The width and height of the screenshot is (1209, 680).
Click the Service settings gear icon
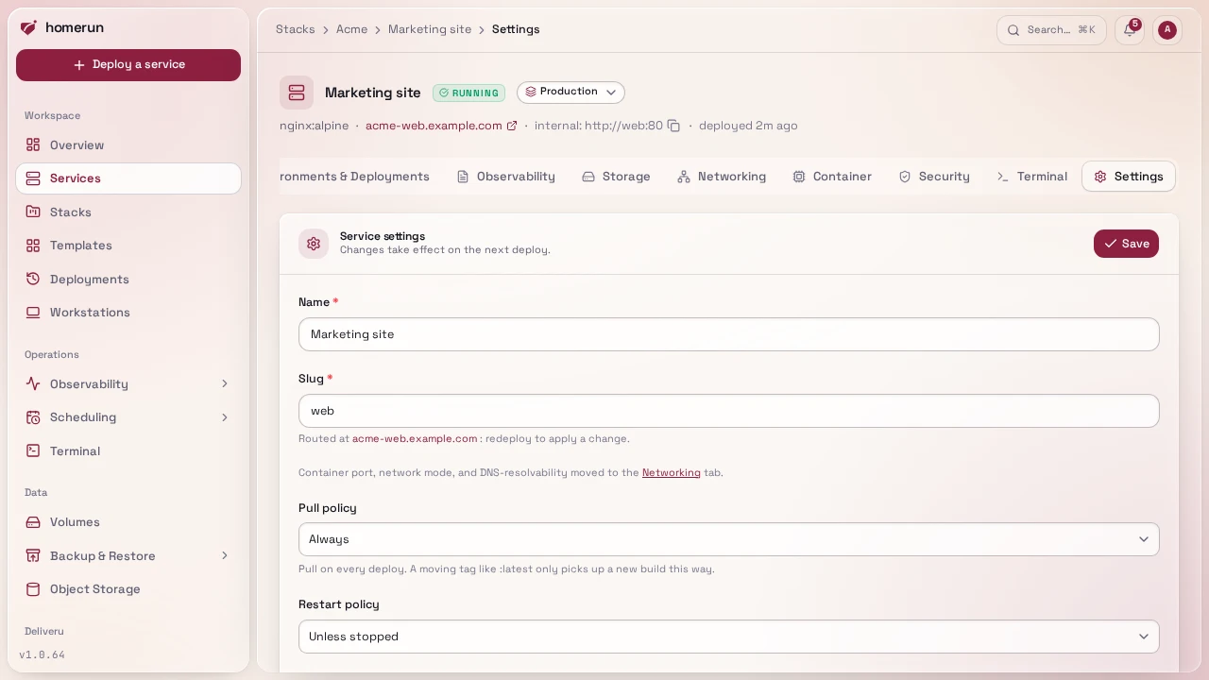314,244
